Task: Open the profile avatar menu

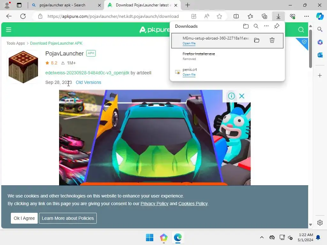Action: click(7, 5)
